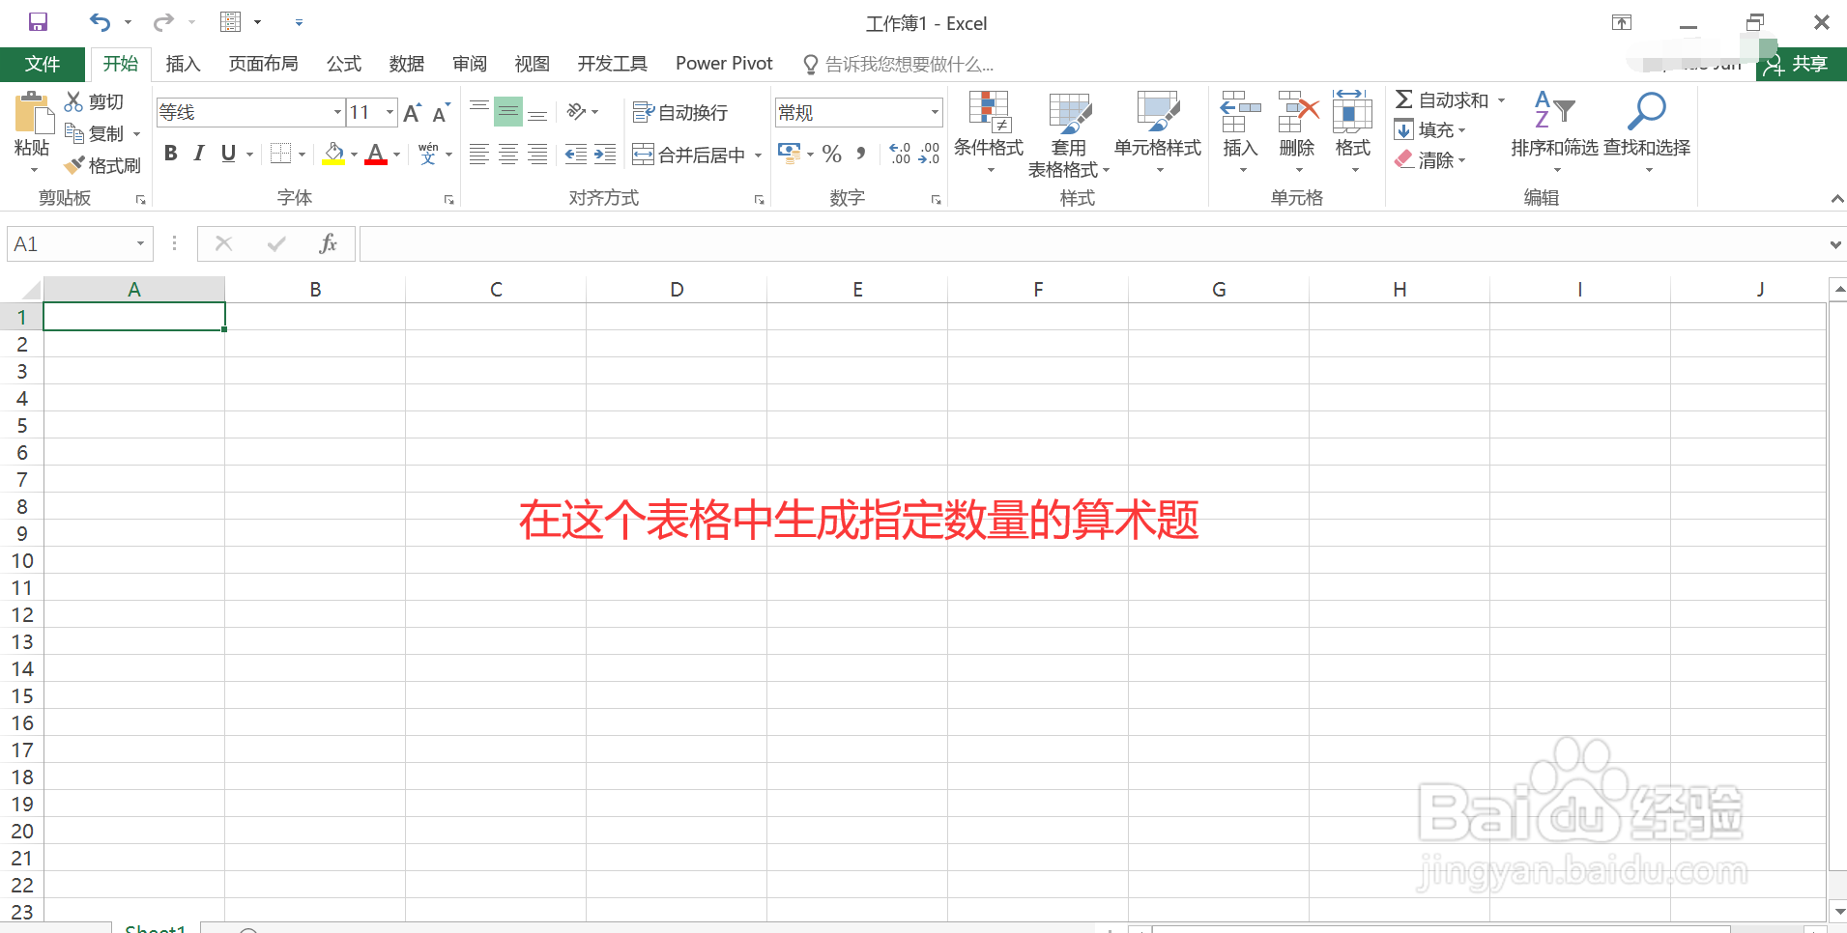1847x933 pixels.
Task: Click Increase Decimal icon
Action: pos(898,153)
